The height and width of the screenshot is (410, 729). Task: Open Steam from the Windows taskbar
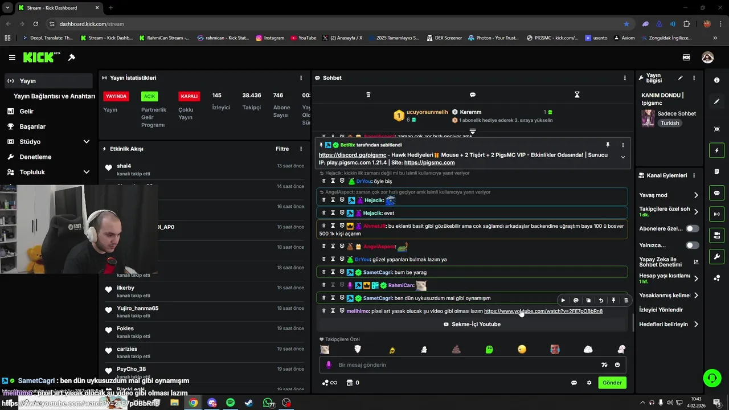[x=249, y=403]
